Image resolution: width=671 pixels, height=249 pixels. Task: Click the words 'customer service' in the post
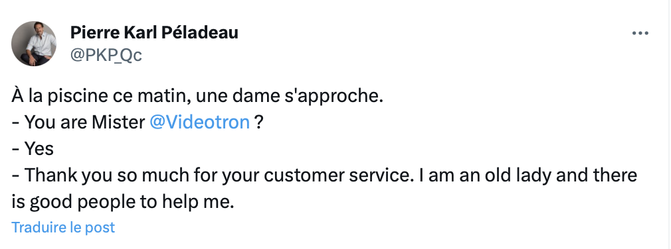tap(338, 175)
